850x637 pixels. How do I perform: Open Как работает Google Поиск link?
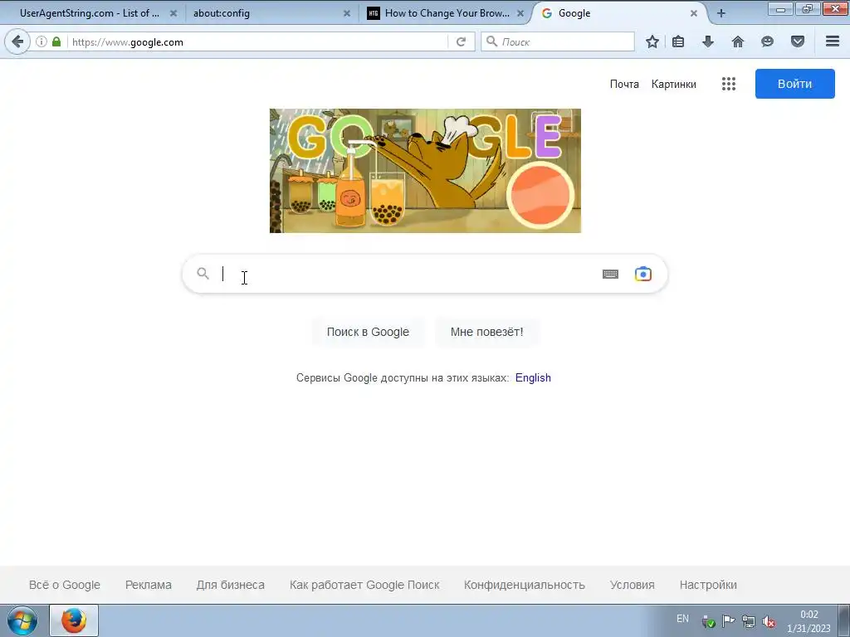pos(364,585)
